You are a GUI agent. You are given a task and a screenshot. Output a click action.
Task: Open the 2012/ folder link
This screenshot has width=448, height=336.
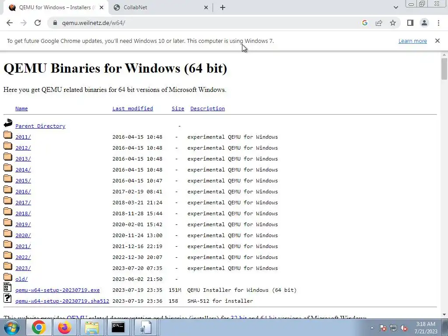(x=23, y=148)
